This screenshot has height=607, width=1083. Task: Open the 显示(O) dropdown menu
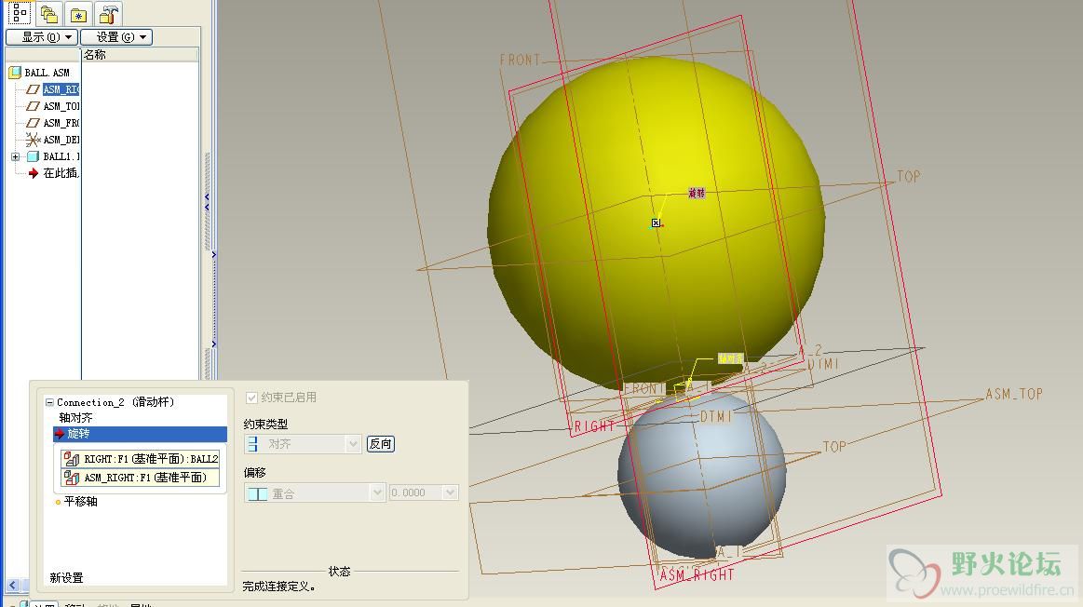42,37
